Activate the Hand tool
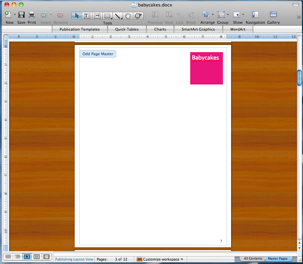303x264 pixels. 128,16
